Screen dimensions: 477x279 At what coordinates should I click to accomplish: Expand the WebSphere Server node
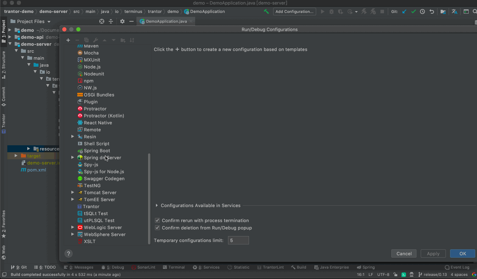pos(73,234)
